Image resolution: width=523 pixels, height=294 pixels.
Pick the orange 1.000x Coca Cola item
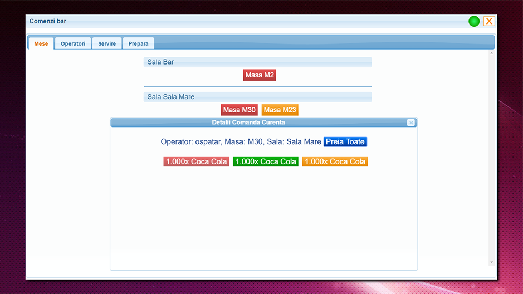335,161
